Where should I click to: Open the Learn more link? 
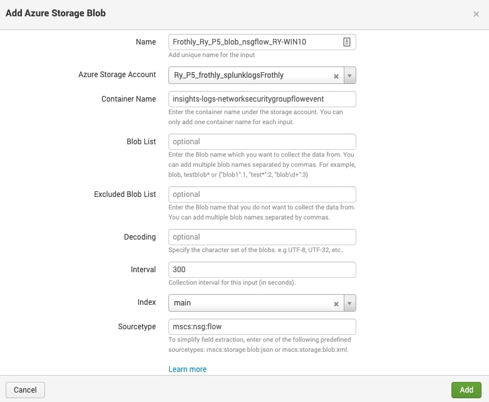tap(187, 369)
